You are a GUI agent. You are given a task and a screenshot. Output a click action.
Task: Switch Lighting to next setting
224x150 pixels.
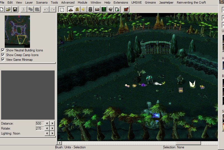click(52, 133)
